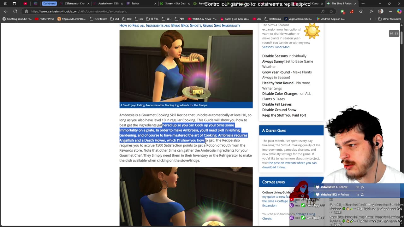
Task: Click the sun icon in the Seasons box
Action: click(312, 31)
